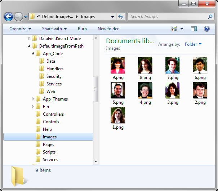Click the Back navigation arrow button
The width and height of the screenshot is (218, 191).
(8, 17)
